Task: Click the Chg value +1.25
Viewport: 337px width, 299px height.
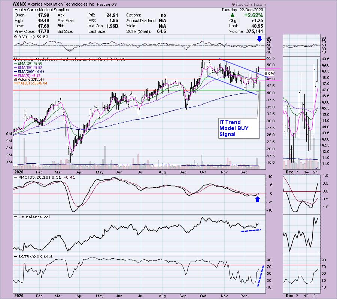Action: pos(257,21)
